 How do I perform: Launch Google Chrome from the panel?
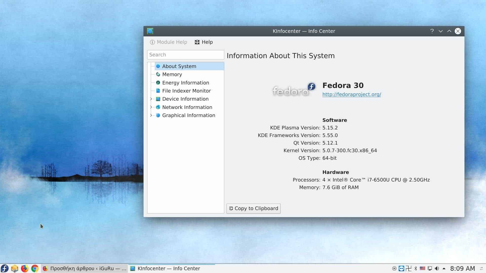pyautogui.click(x=35, y=268)
